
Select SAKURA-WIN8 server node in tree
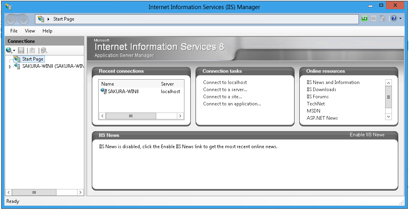(53, 66)
